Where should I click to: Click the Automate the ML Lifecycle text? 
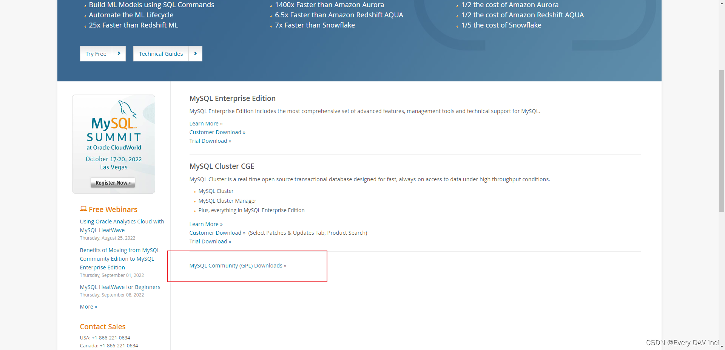(131, 15)
